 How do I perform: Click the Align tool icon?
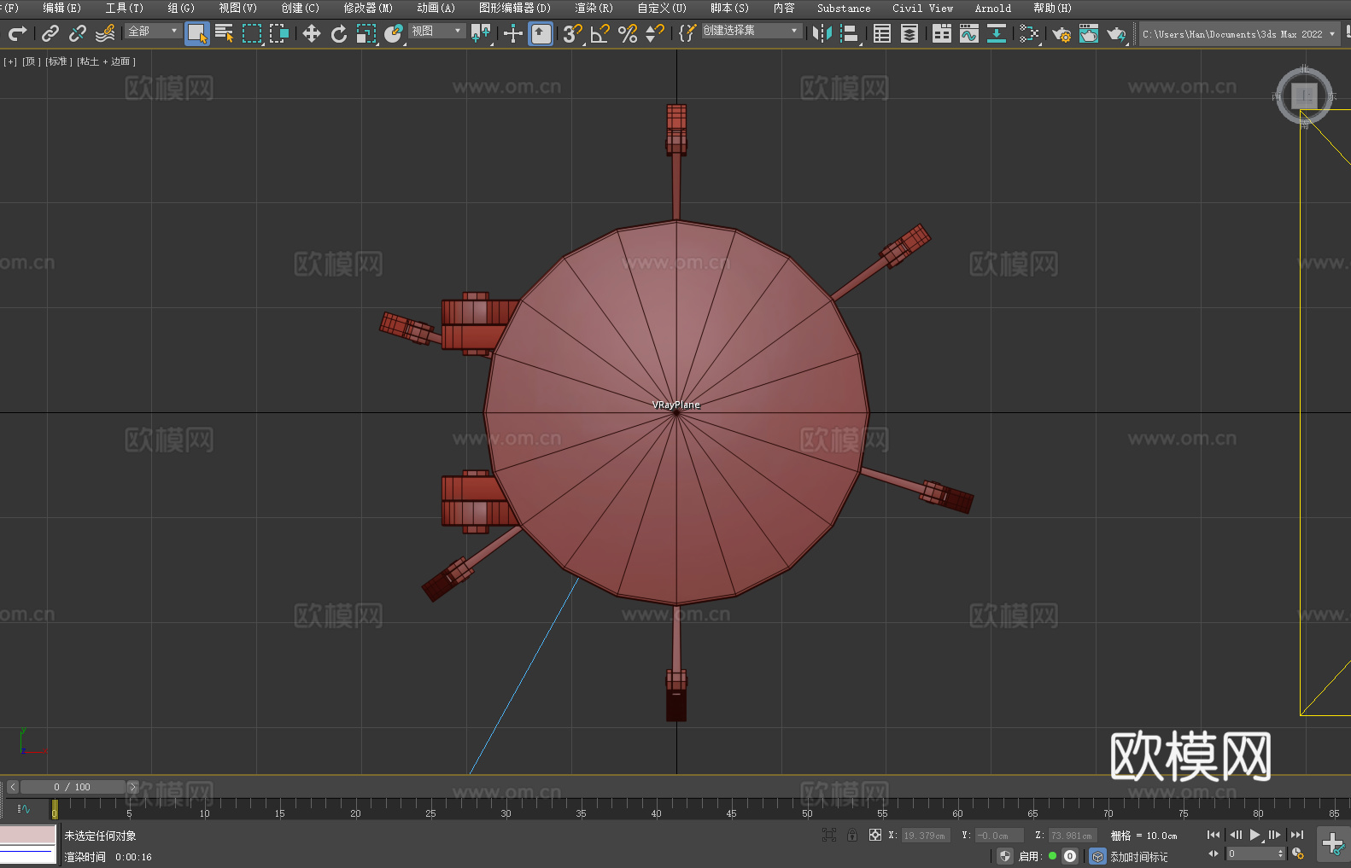coord(850,33)
